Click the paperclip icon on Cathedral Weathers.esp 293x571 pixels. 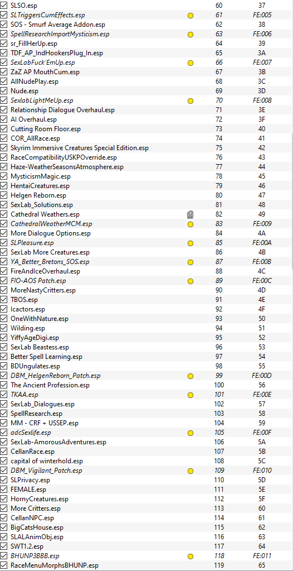pos(190,214)
